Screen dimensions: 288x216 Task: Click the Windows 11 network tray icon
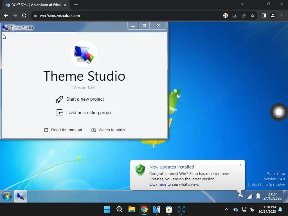click(x=244, y=209)
